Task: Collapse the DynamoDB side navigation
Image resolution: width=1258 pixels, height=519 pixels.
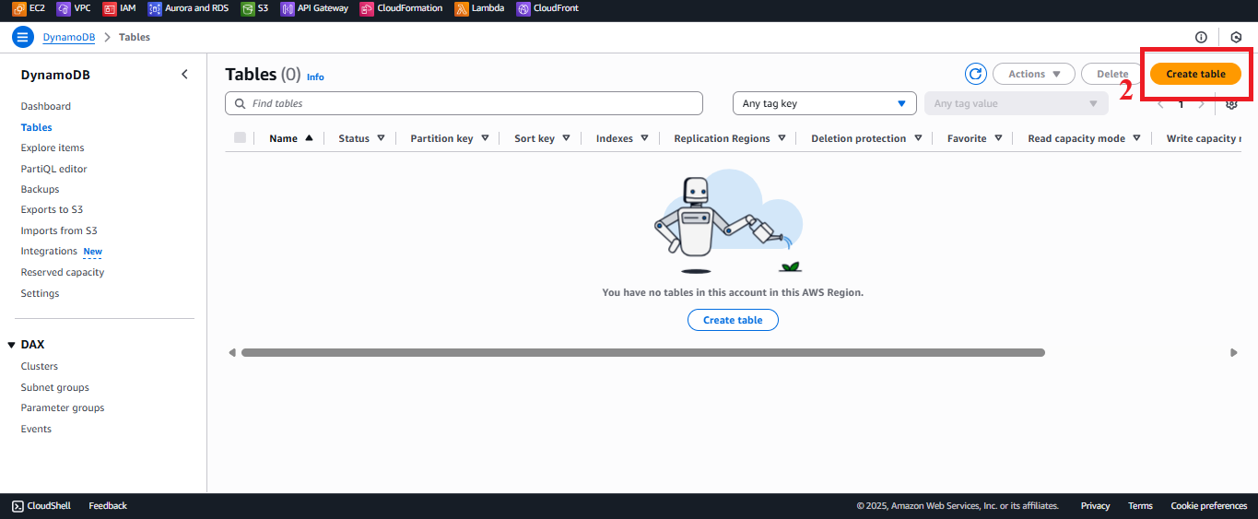Action: pyautogui.click(x=183, y=75)
